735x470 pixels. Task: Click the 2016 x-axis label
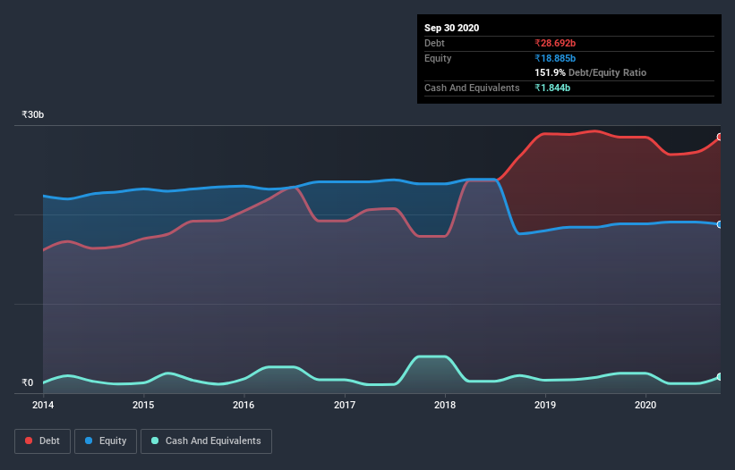244,405
